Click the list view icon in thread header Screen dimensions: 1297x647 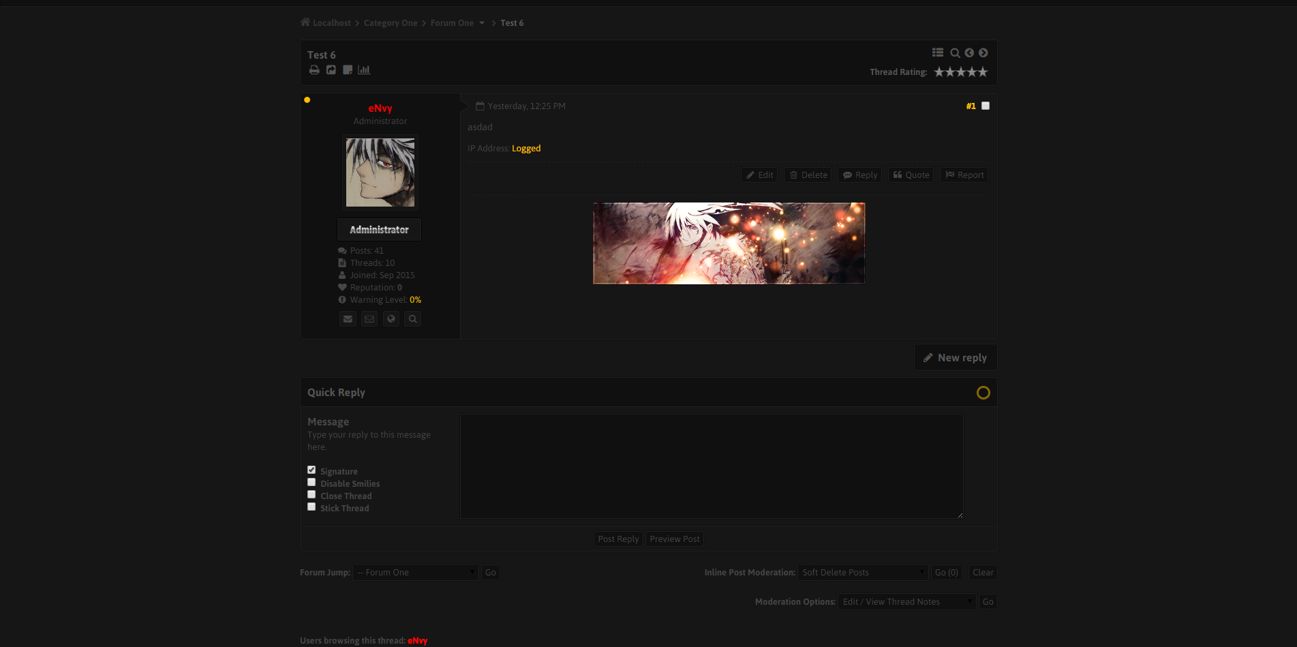[938, 52]
